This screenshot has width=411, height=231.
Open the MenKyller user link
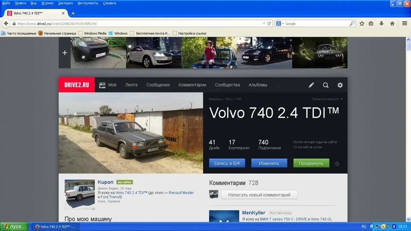[253, 213]
